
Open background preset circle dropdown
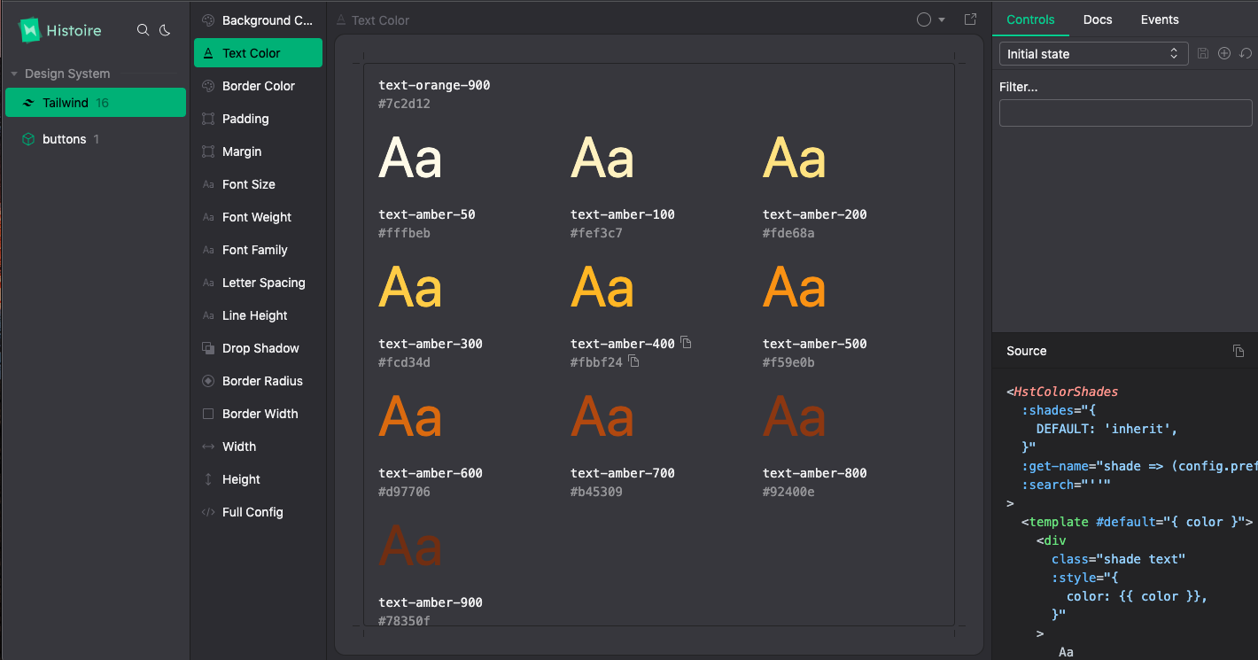click(x=930, y=19)
